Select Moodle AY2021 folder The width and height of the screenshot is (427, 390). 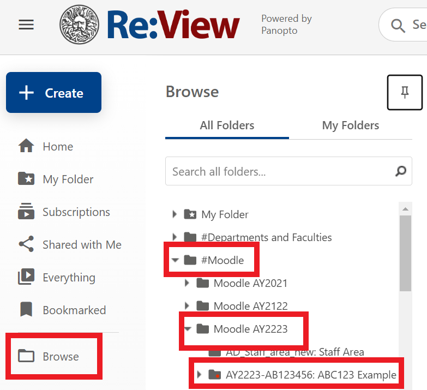coord(250,283)
